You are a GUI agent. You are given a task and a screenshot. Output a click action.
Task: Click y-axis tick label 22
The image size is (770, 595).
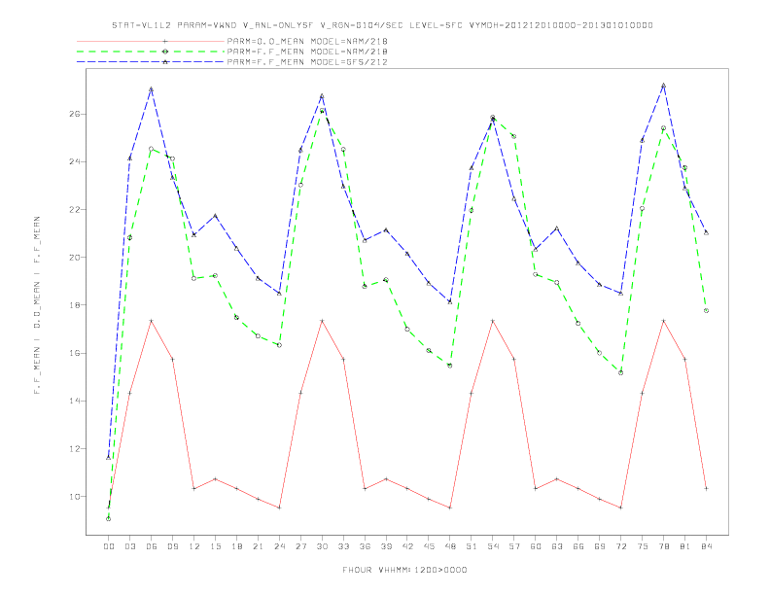tap(75, 210)
